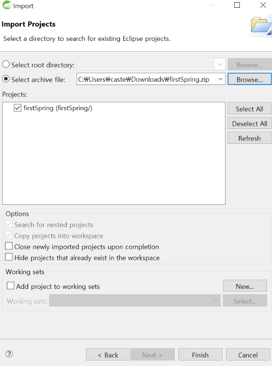Click the help question mark icon
Image resolution: width=272 pixels, height=366 pixels.
[9, 354]
